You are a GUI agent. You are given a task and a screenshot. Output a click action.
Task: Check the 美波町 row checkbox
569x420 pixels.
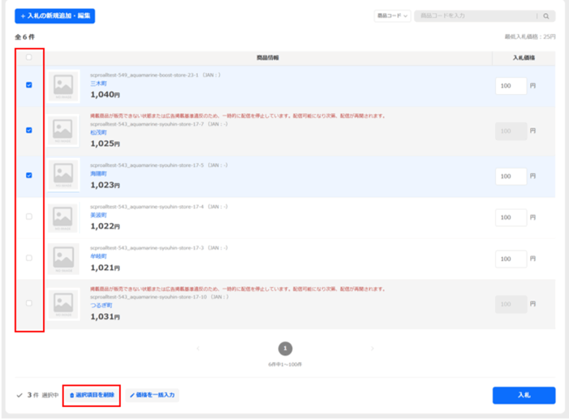(x=29, y=217)
